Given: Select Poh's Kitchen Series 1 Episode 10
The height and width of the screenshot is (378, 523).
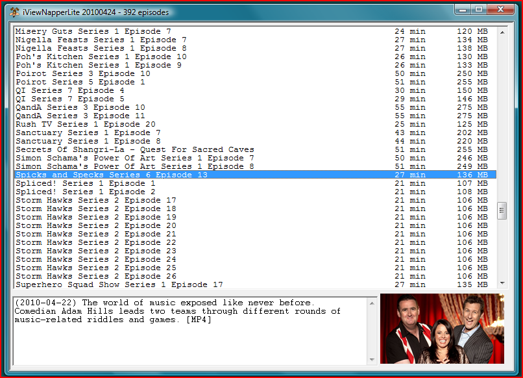Looking at the screenshot, I should coord(256,57).
